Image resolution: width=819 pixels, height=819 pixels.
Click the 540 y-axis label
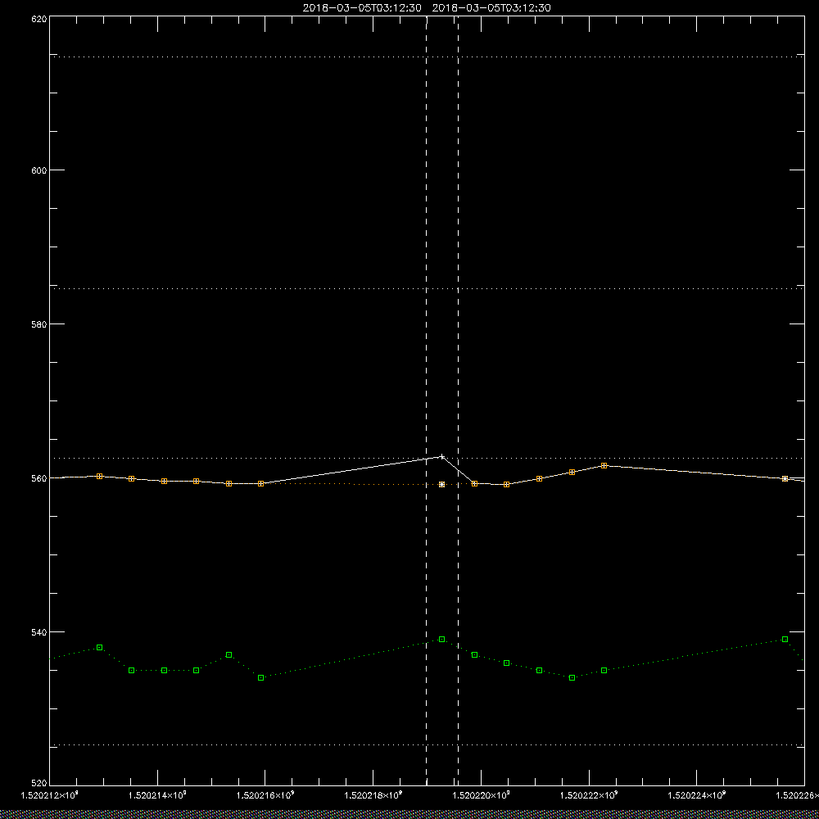point(39,631)
